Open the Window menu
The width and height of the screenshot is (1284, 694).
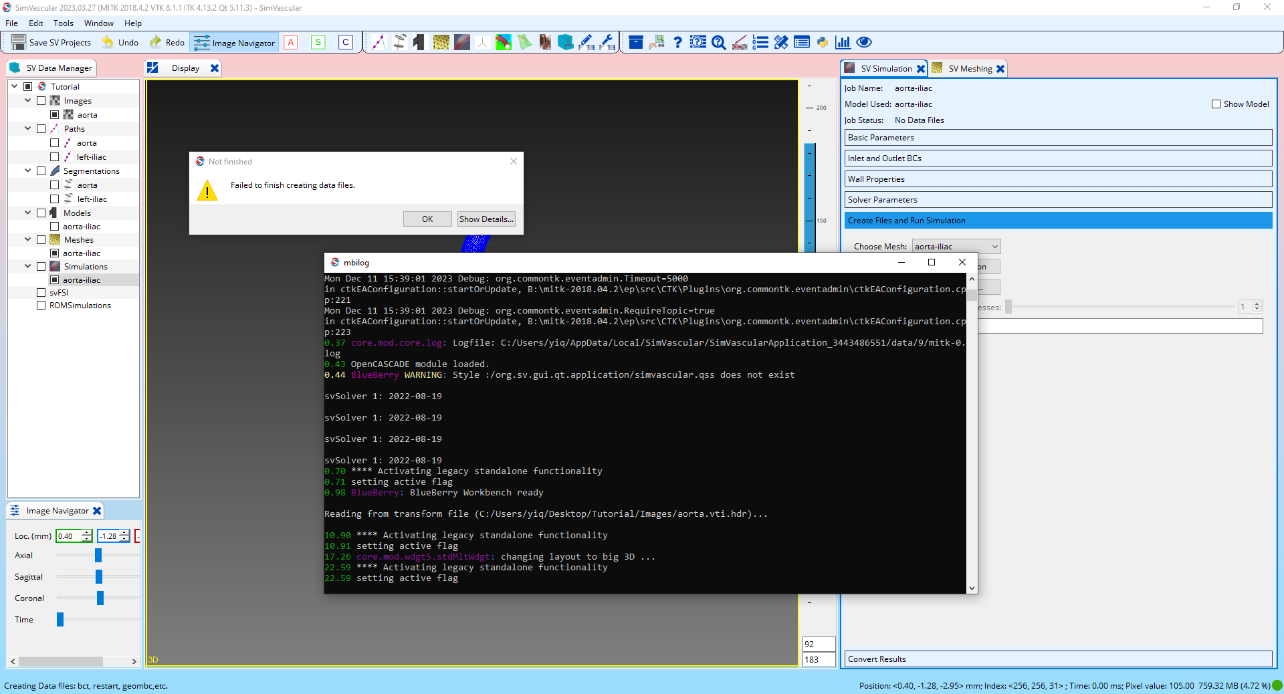tap(99, 23)
